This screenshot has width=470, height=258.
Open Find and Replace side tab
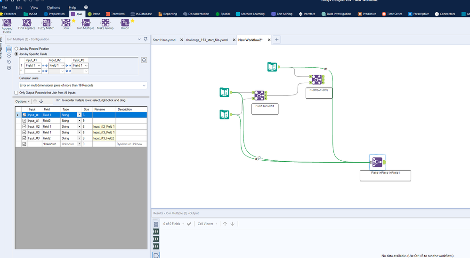pos(1,47)
